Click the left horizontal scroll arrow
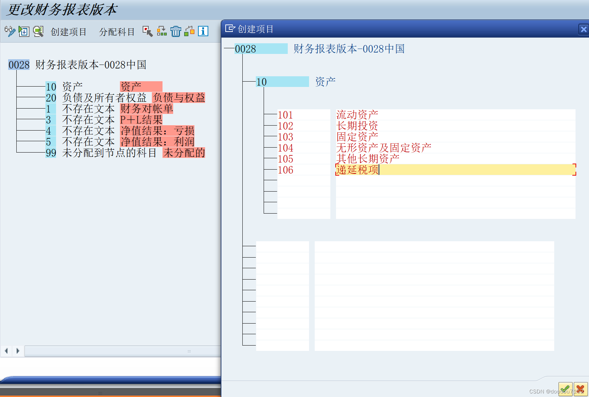This screenshot has height=397, width=589. (6, 351)
